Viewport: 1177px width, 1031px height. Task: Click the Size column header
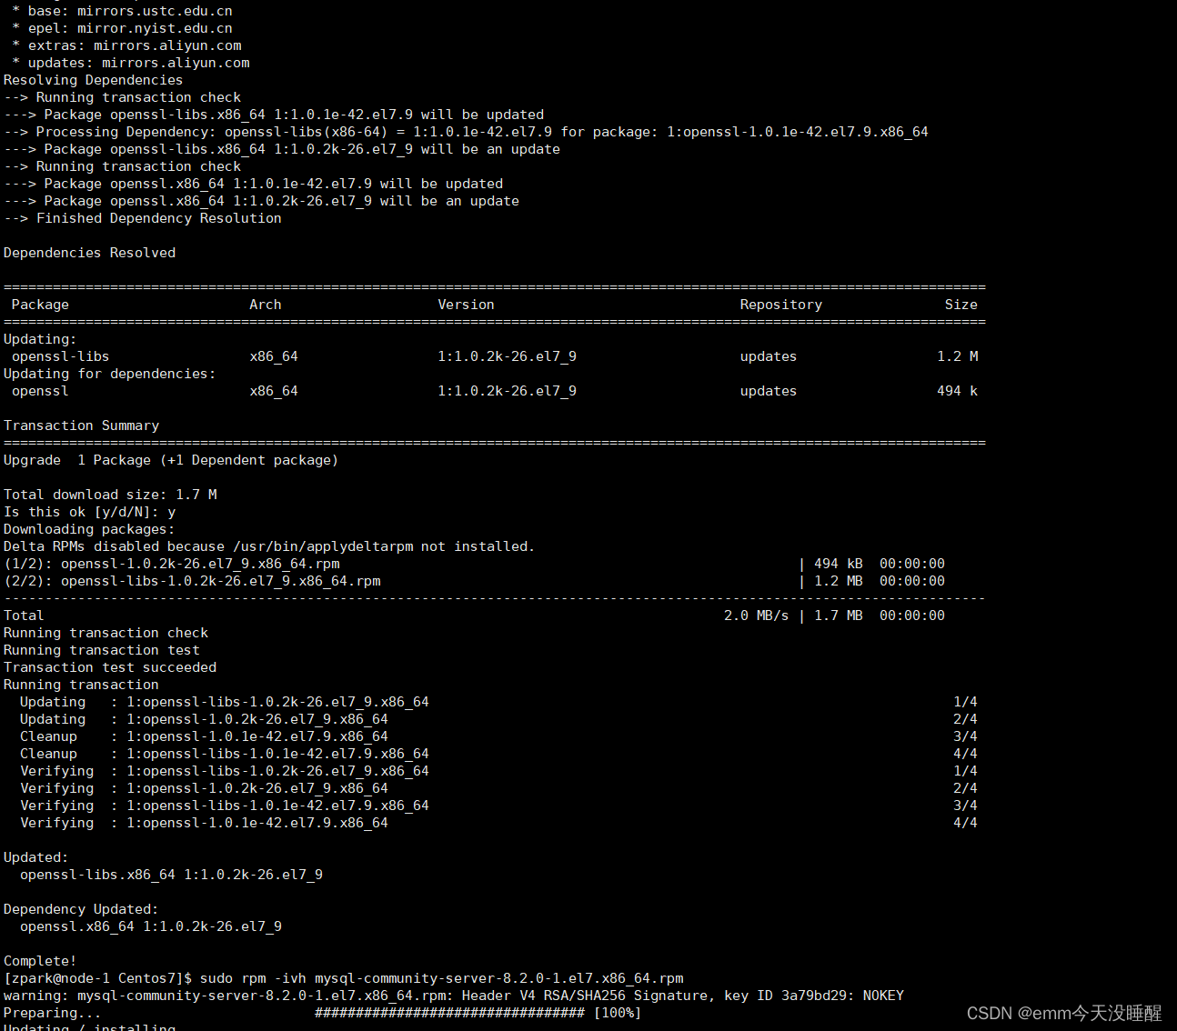pos(961,304)
